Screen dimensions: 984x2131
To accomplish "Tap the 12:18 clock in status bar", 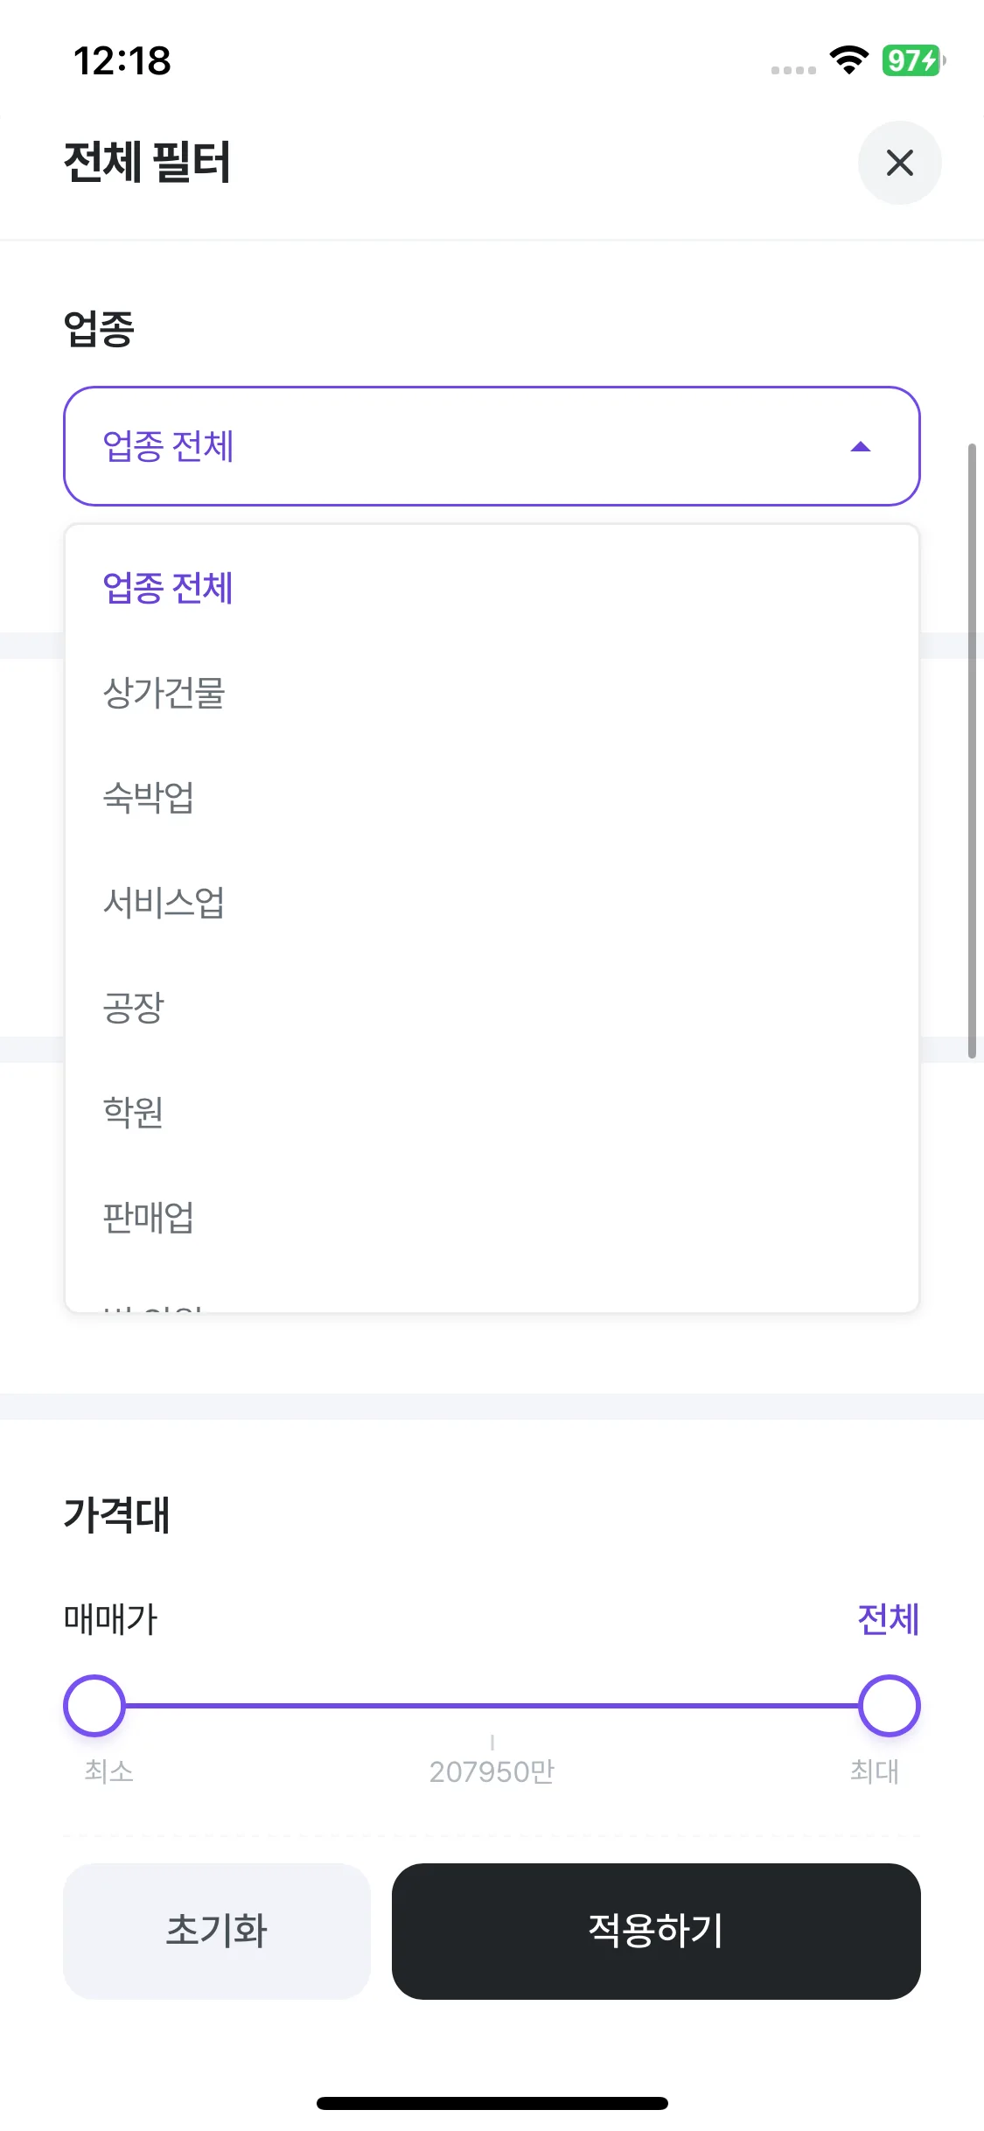I will pyautogui.click(x=122, y=61).
